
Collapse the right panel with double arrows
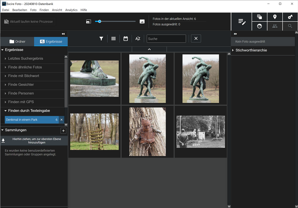click(x=236, y=34)
